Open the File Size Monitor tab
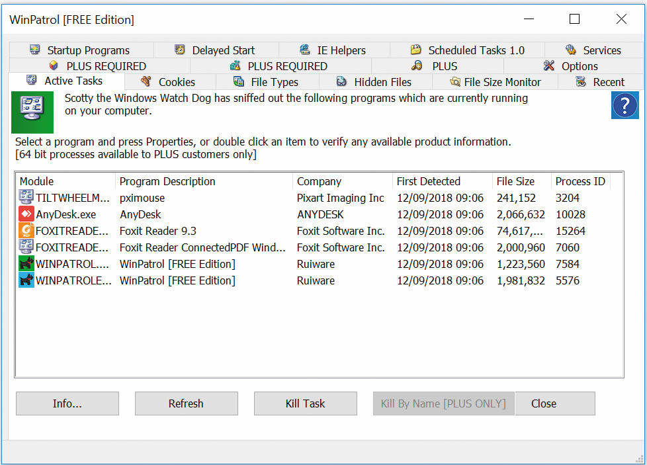 [x=495, y=82]
